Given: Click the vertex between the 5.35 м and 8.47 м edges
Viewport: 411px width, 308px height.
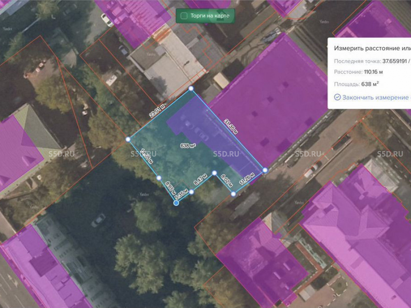Looking at the screenshot, I should [x=192, y=191].
